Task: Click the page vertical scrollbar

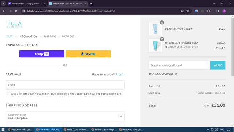Action: click(233, 48)
